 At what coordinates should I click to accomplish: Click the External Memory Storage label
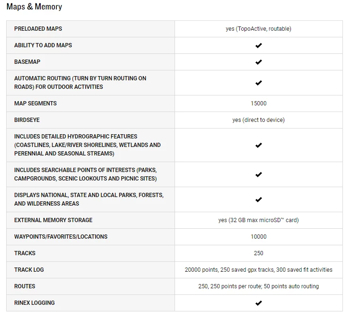point(53,220)
